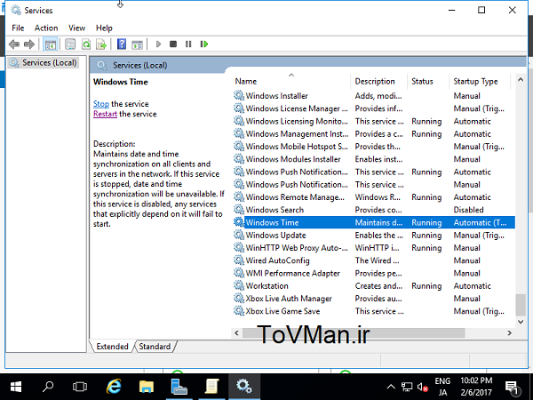
Task: Select Services (Local) in console tree
Action: click(x=44, y=63)
